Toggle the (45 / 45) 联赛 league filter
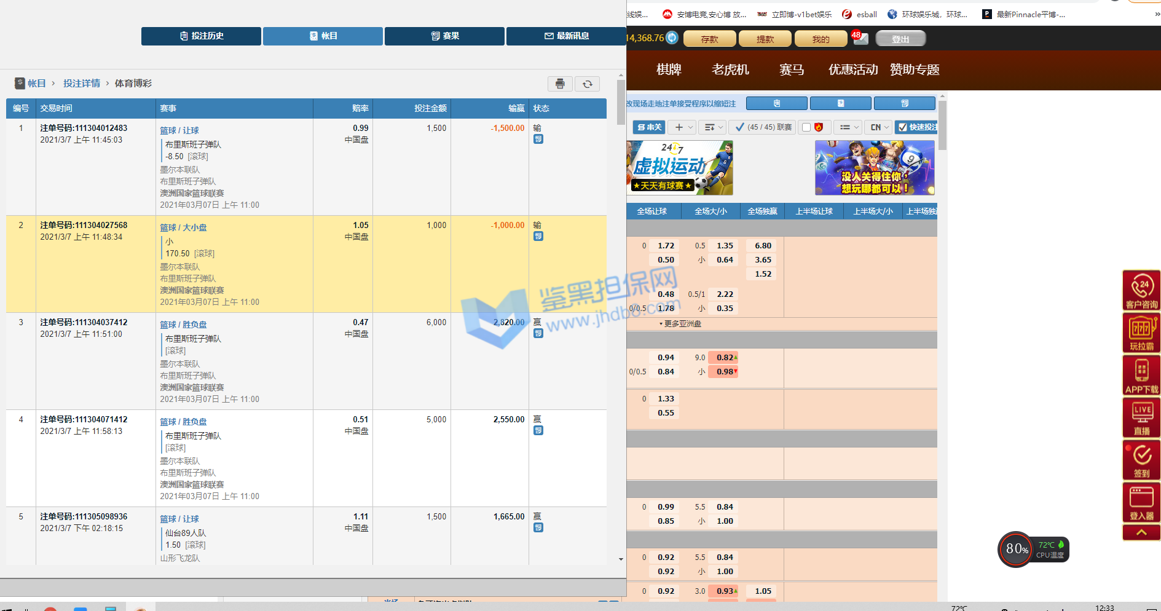 coord(762,127)
